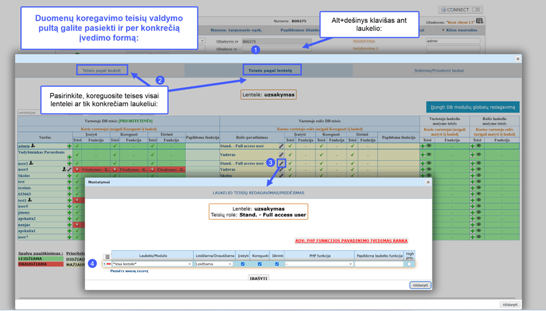Toggle the CONNECT switch
Screen dimensions: 546x311
(x=476, y=10)
